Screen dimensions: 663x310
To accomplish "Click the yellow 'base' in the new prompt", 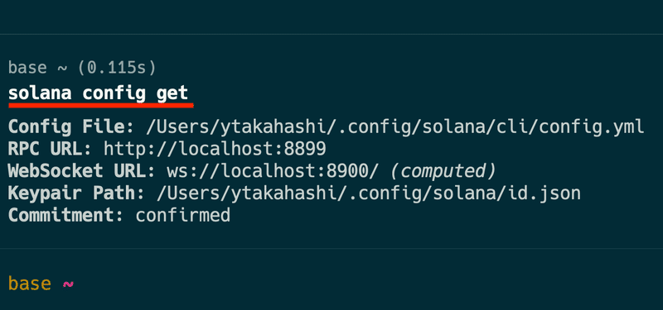I will (30, 283).
